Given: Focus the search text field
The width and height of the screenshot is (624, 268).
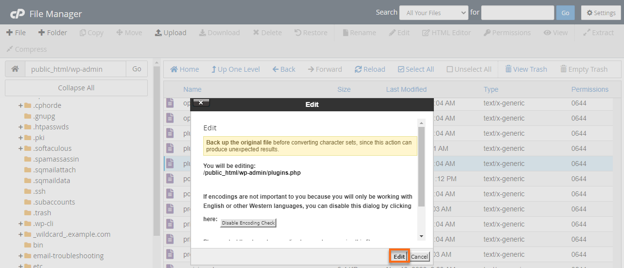Looking at the screenshot, I should [518, 13].
